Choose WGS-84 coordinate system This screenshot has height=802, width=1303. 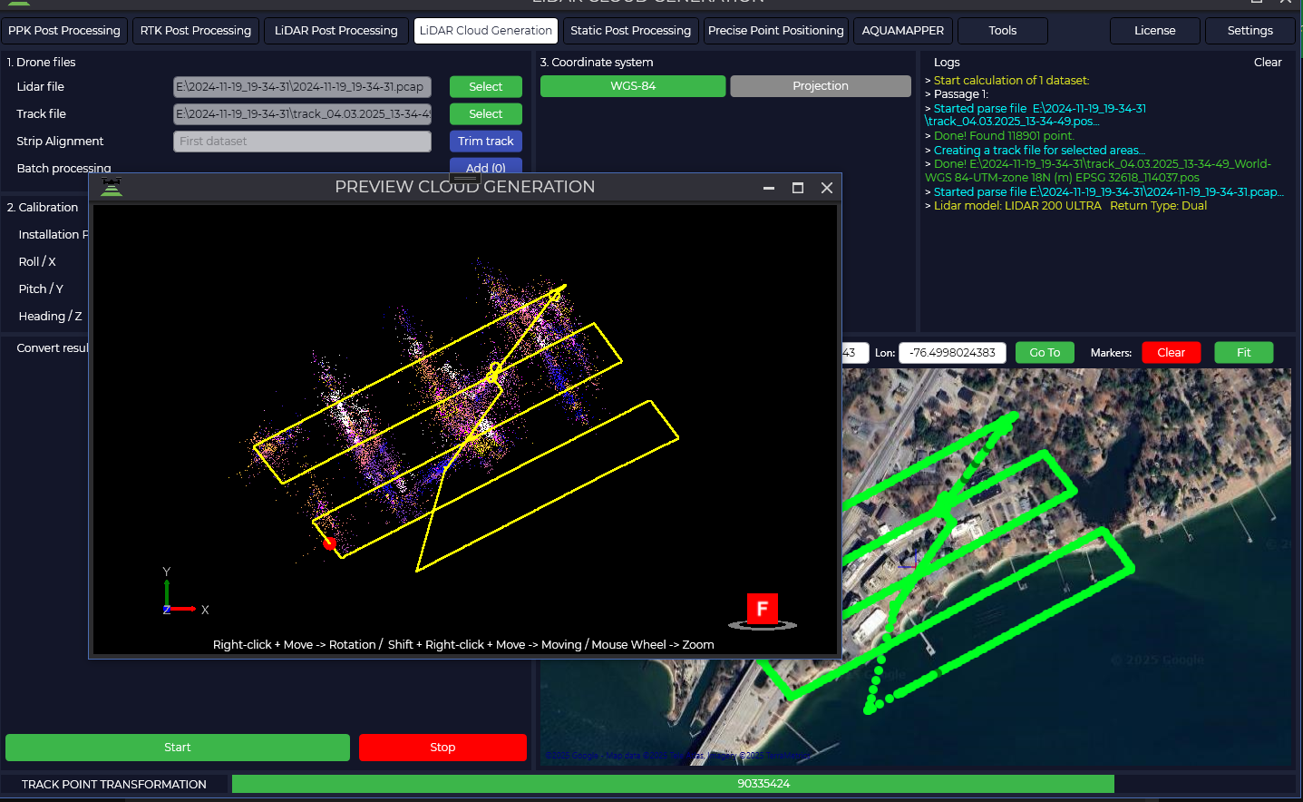[633, 86]
